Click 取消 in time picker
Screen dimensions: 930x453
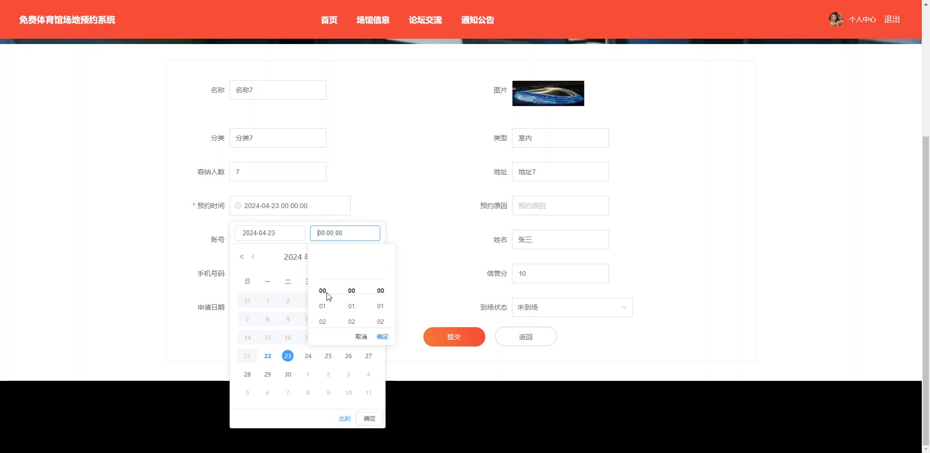(x=361, y=337)
